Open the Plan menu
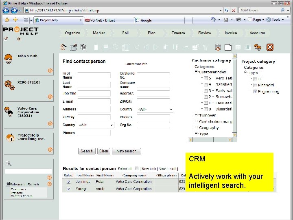293x220 pixels. pyautogui.click(x=151, y=33)
